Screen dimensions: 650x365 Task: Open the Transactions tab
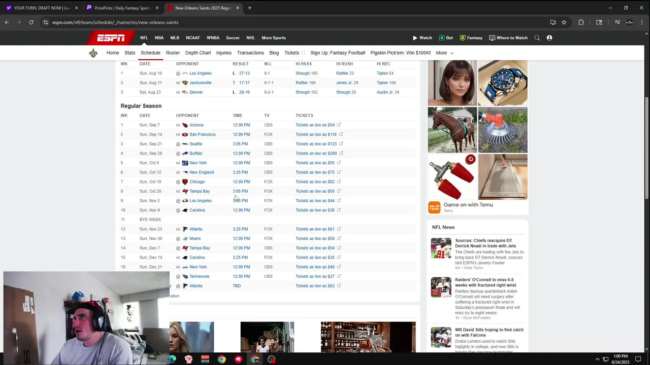[250, 53]
